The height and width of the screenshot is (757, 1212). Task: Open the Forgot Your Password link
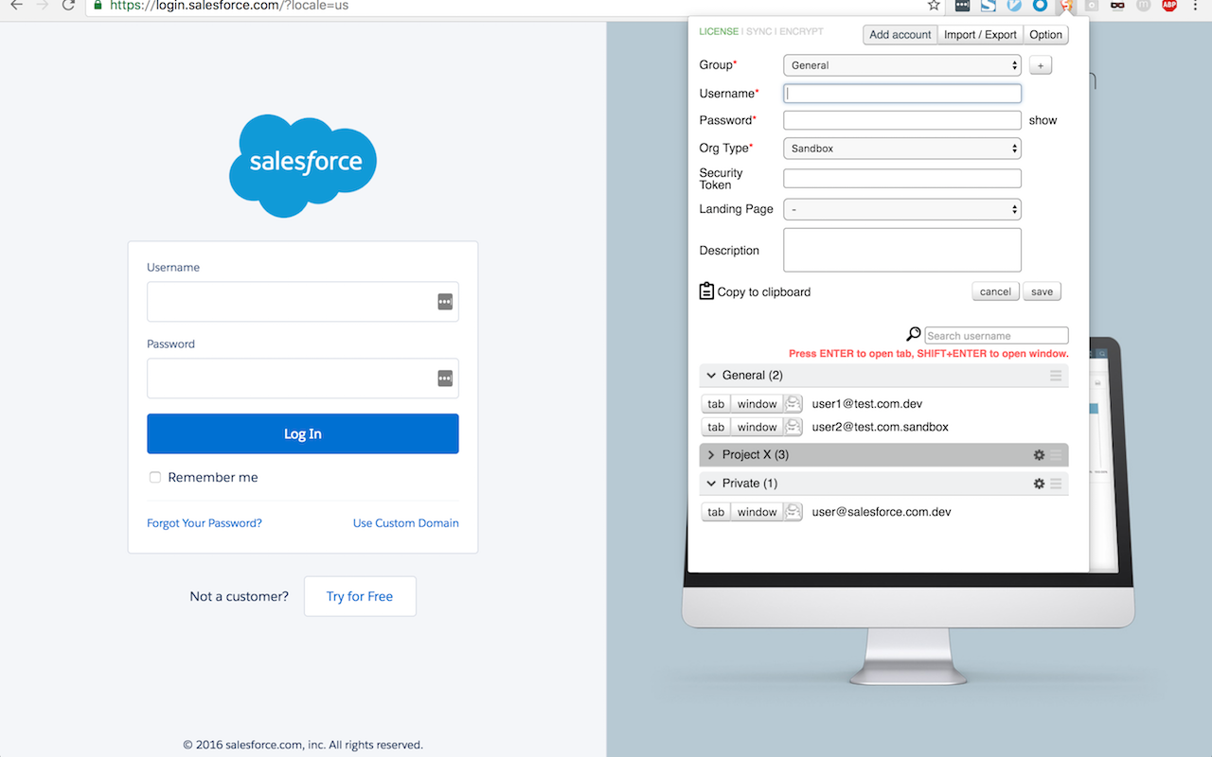click(204, 522)
